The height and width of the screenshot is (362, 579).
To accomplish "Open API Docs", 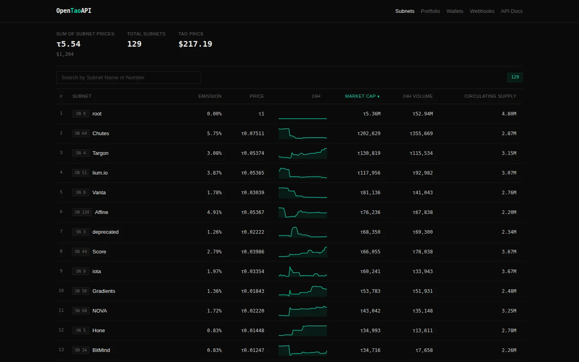I will (511, 11).
